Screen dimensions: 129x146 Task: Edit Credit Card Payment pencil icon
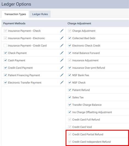click(x=62, y=68)
